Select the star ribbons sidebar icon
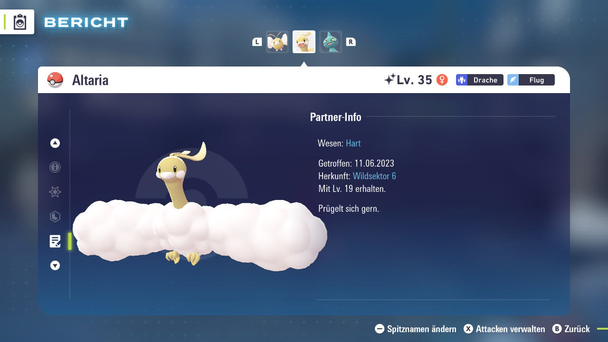 tap(55, 192)
